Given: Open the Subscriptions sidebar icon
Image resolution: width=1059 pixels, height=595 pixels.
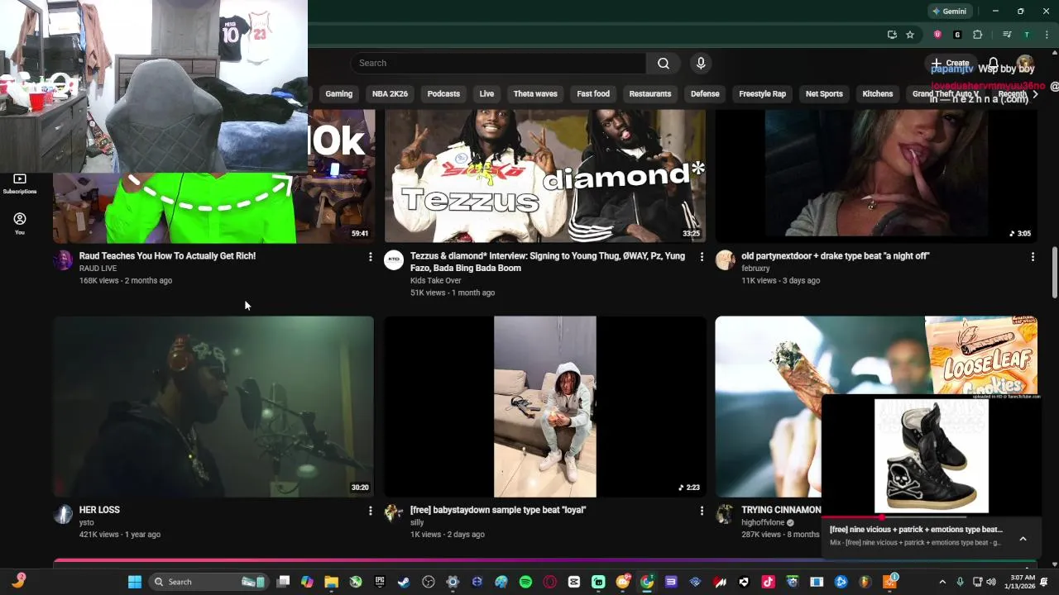Looking at the screenshot, I should coord(20,183).
